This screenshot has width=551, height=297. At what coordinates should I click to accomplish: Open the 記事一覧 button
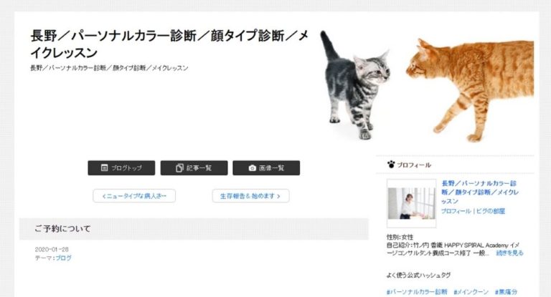coord(194,168)
